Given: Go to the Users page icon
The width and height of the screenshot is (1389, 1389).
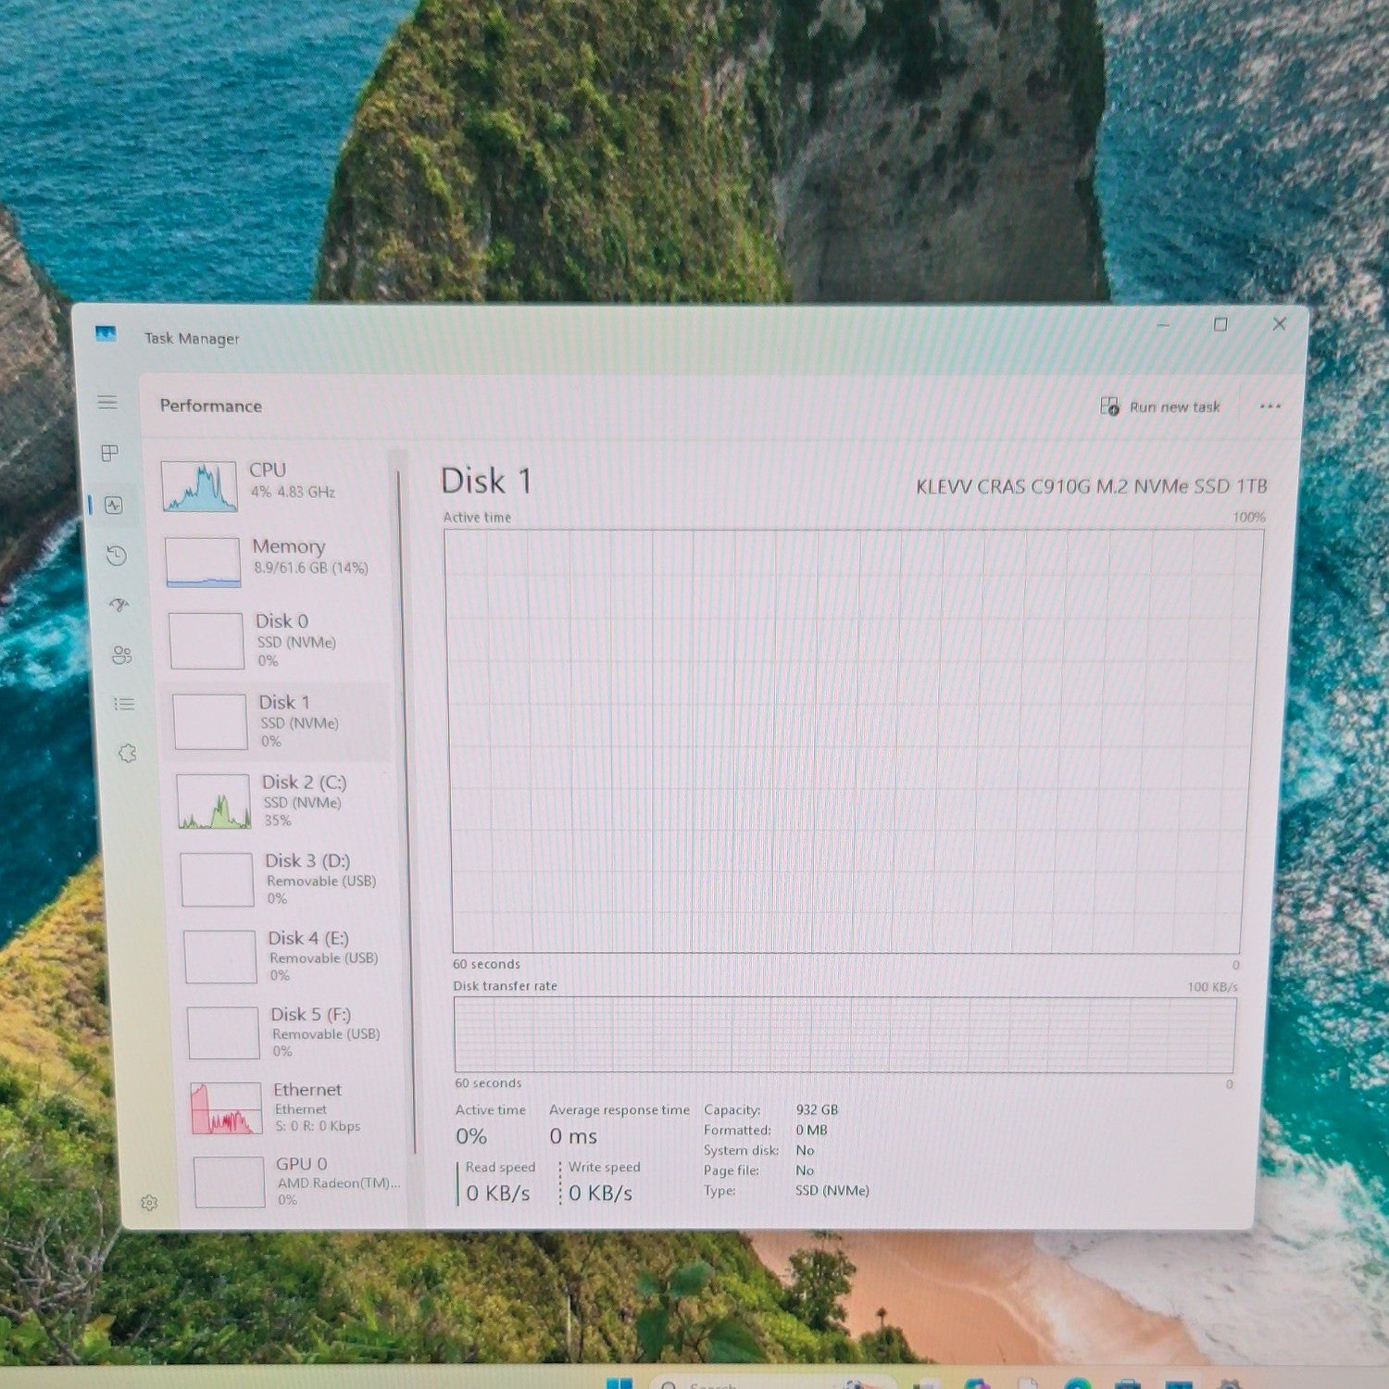Looking at the screenshot, I should (x=121, y=655).
